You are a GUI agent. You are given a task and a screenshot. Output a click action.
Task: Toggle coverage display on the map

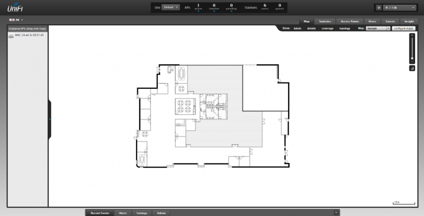pos(327,28)
